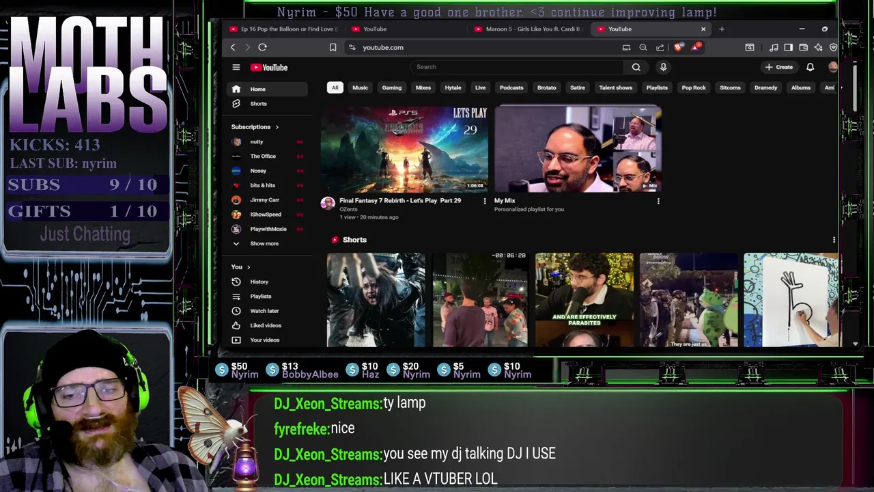Open Brave Rewards triangle icon
Viewport: 874px width, 492px height.
(x=695, y=47)
